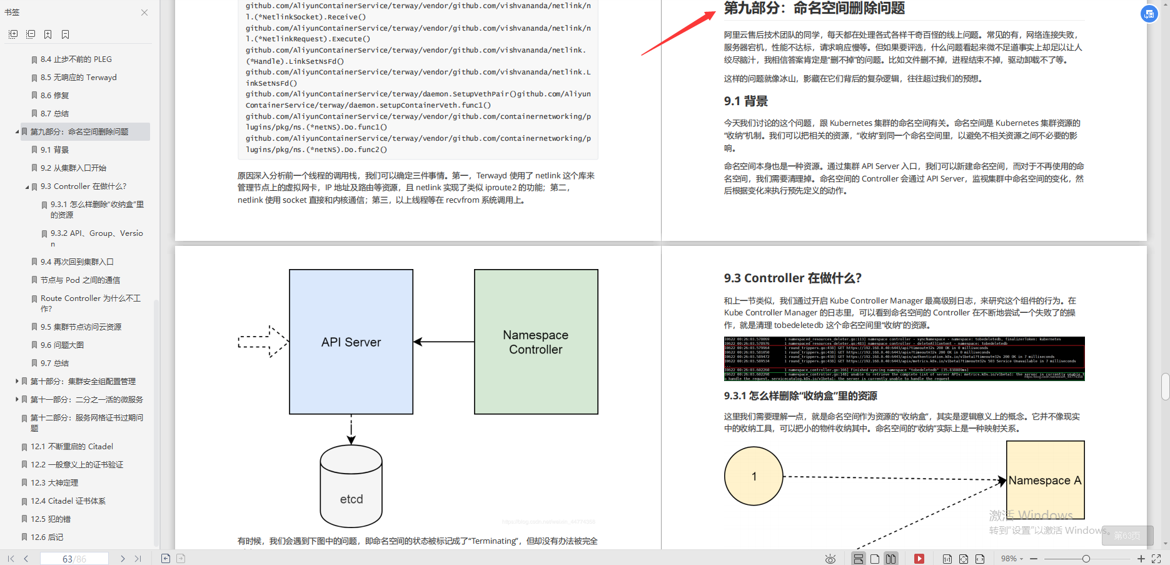Open bookmark 8.4 止步不前的 PLEG
1170x565 pixels.
(76, 59)
